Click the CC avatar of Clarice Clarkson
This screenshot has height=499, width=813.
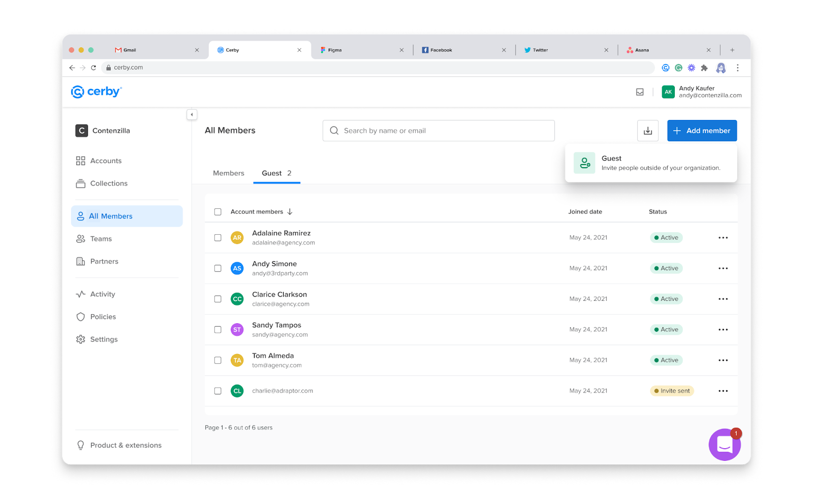click(x=237, y=299)
